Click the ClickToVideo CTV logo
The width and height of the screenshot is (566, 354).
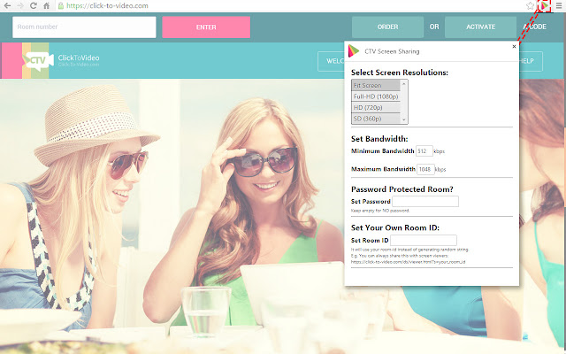click(x=38, y=60)
